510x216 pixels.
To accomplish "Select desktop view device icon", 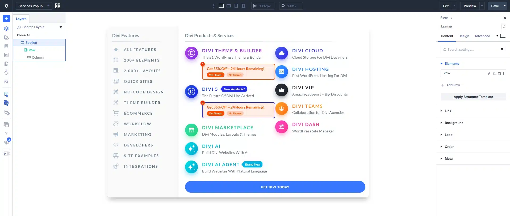I will (221, 6).
